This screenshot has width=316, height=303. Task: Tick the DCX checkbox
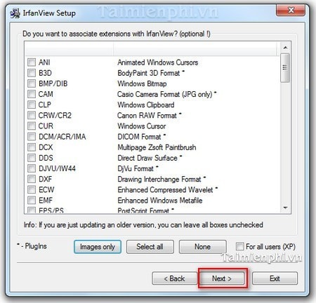tap(32, 147)
